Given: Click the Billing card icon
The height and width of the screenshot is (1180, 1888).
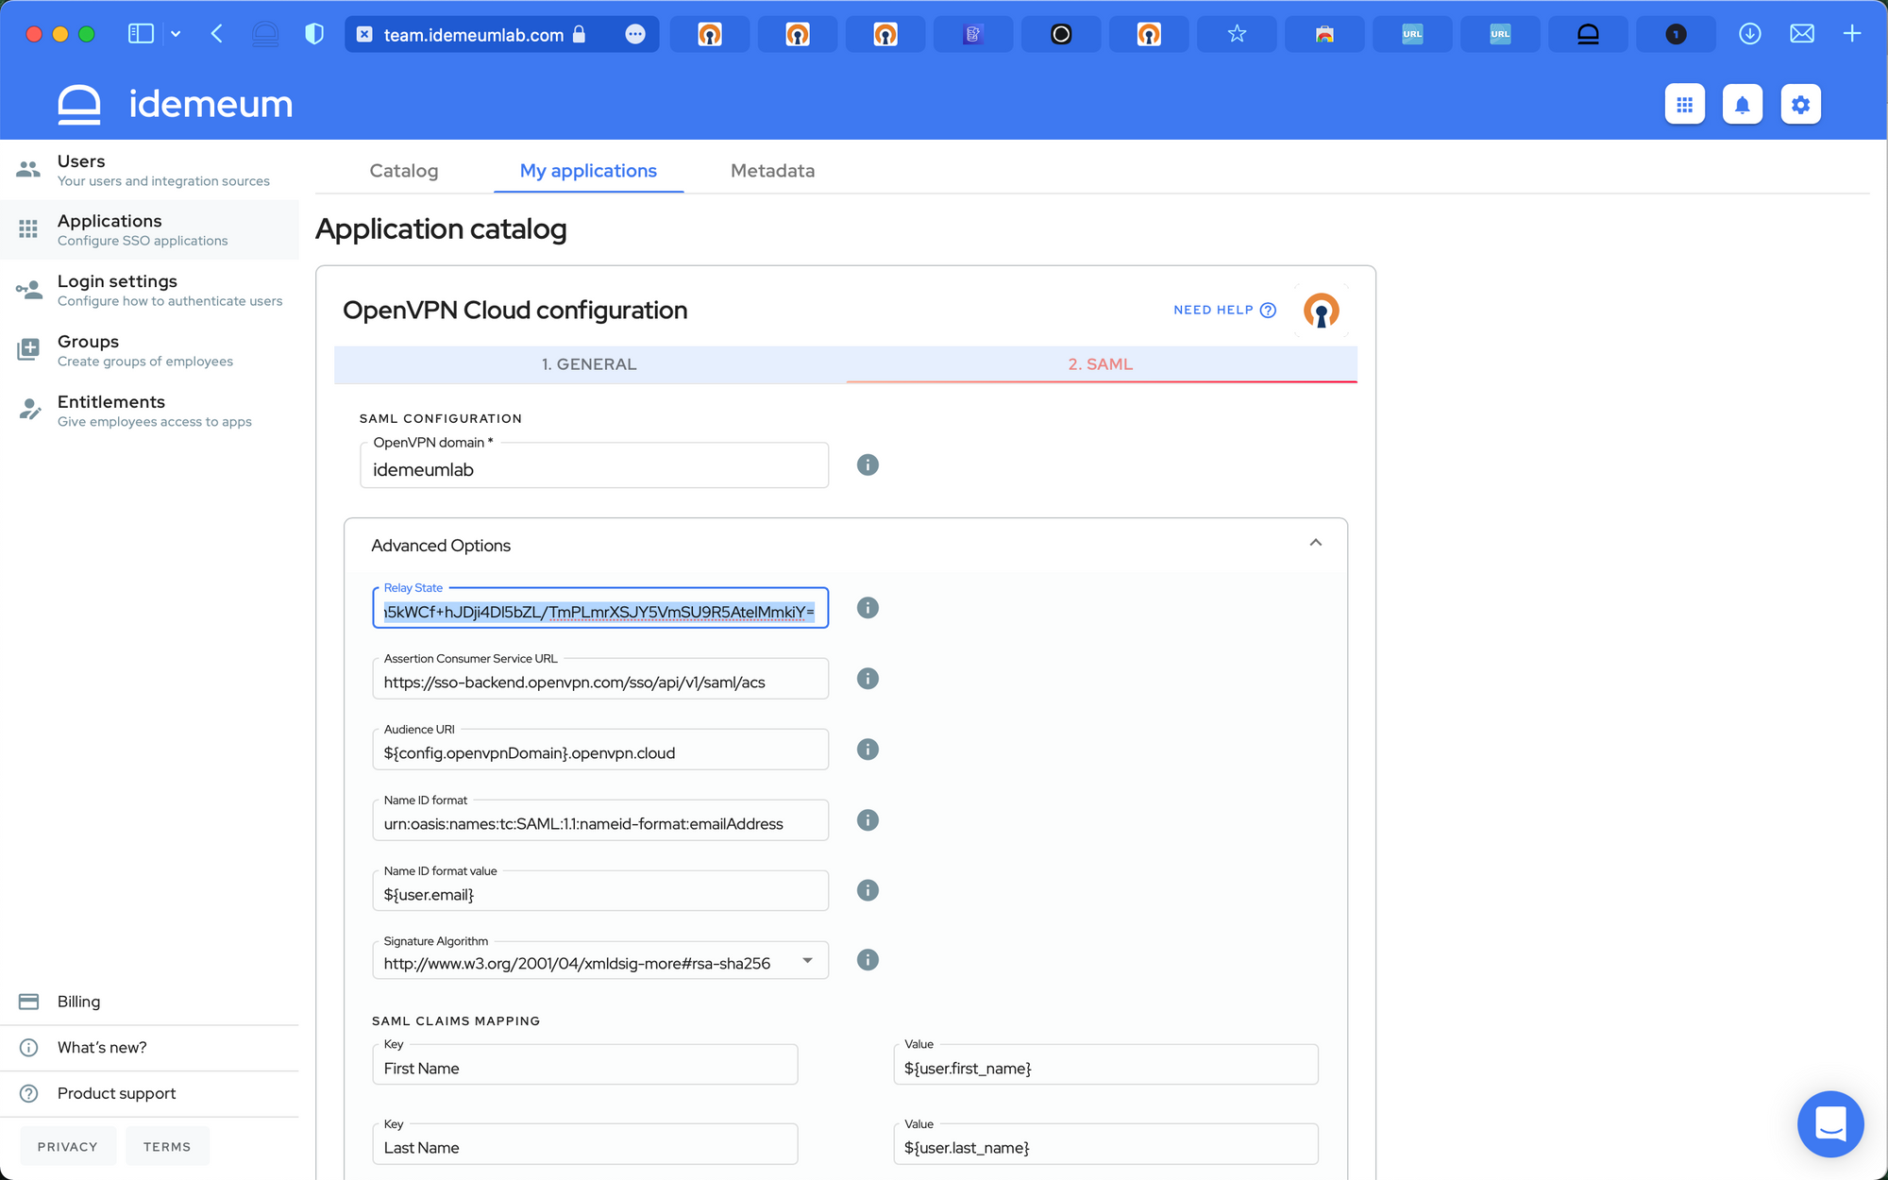Looking at the screenshot, I should (x=28, y=1002).
